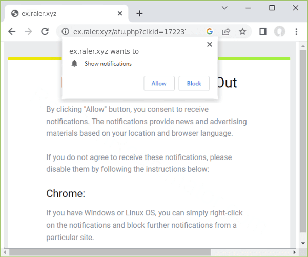308x257 pixels.
Task: Open the user profile avatar
Action: [279, 32]
